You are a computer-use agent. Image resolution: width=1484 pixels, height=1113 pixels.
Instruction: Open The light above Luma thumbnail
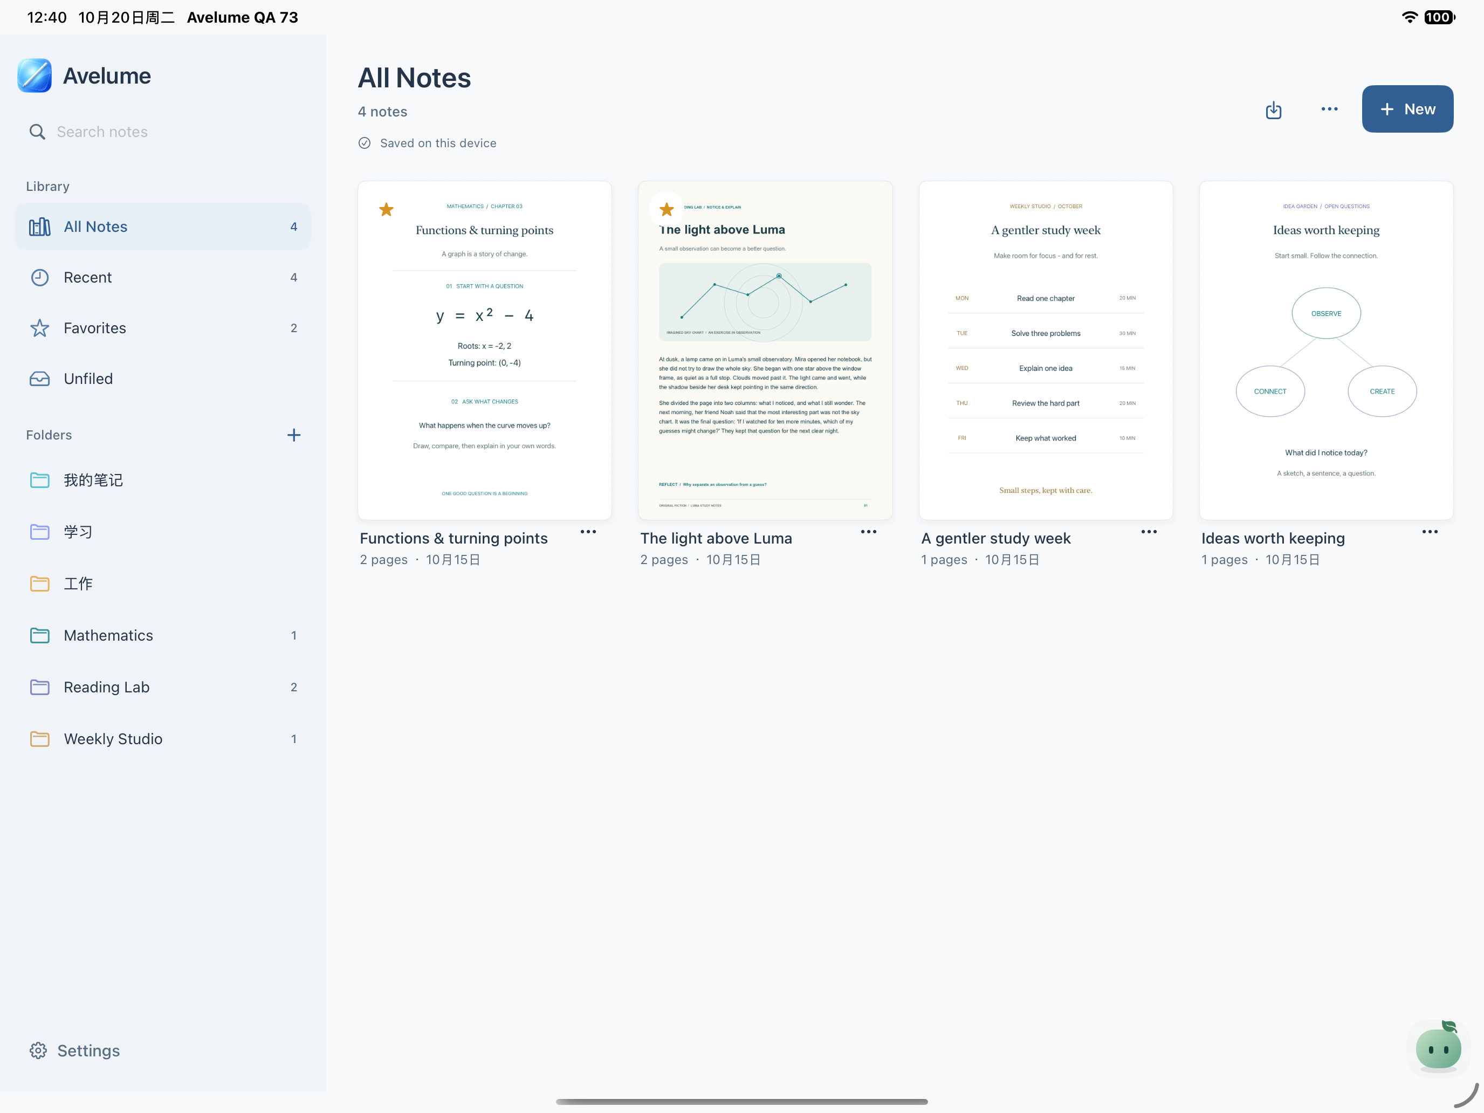[765, 350]
